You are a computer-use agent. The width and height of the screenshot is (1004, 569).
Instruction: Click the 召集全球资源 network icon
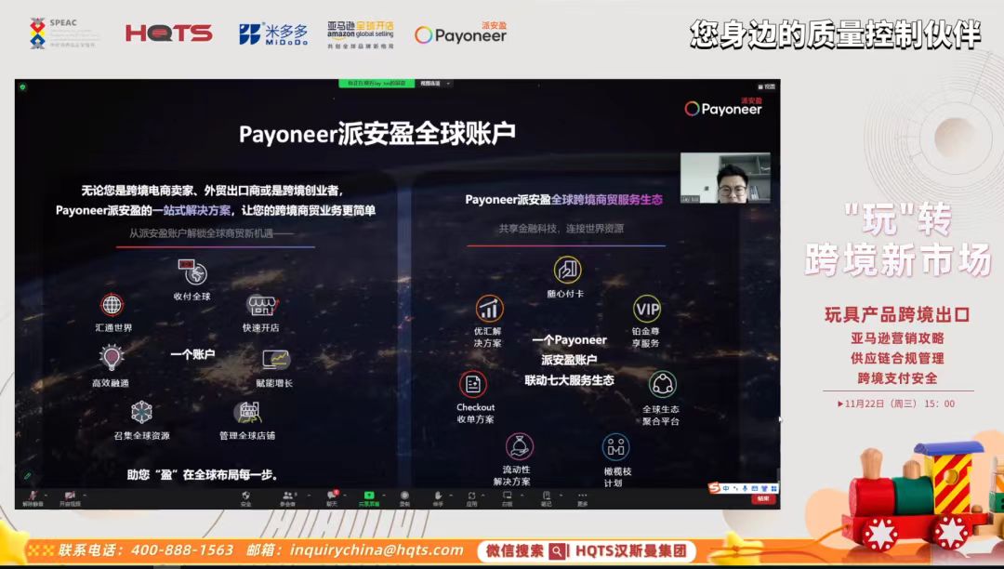(141, 412)
